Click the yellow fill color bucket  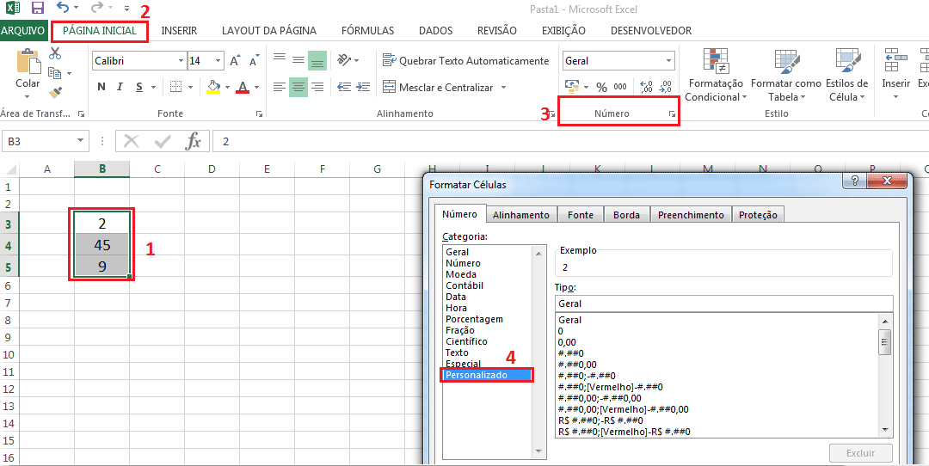click(214, 87)
